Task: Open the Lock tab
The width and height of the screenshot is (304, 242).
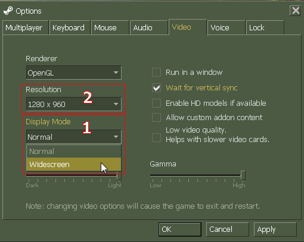Action: [265, 27]
